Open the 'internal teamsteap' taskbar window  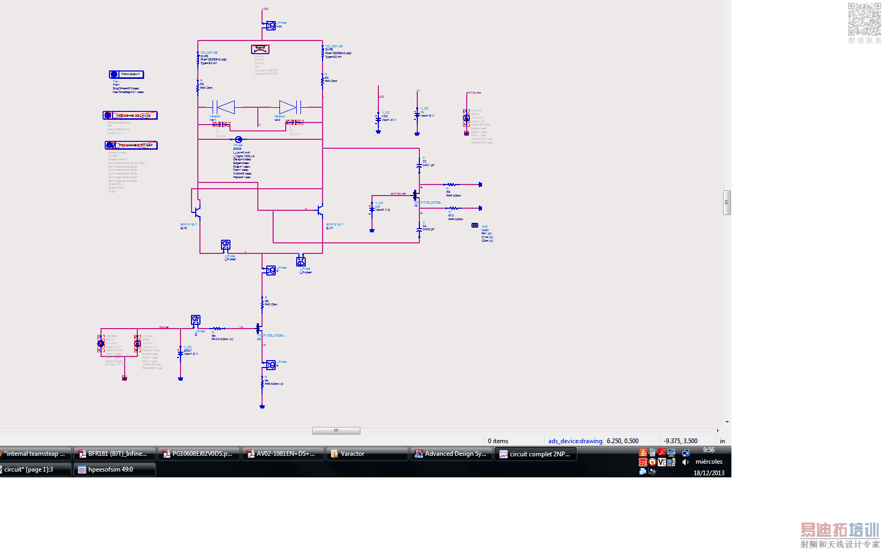[x=35, y=454]
